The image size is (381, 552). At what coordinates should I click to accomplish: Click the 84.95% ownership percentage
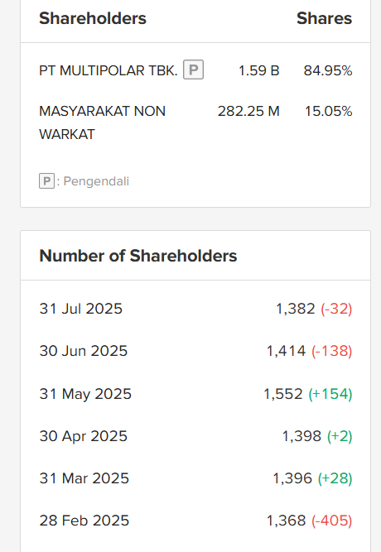[x=328, y=71]
